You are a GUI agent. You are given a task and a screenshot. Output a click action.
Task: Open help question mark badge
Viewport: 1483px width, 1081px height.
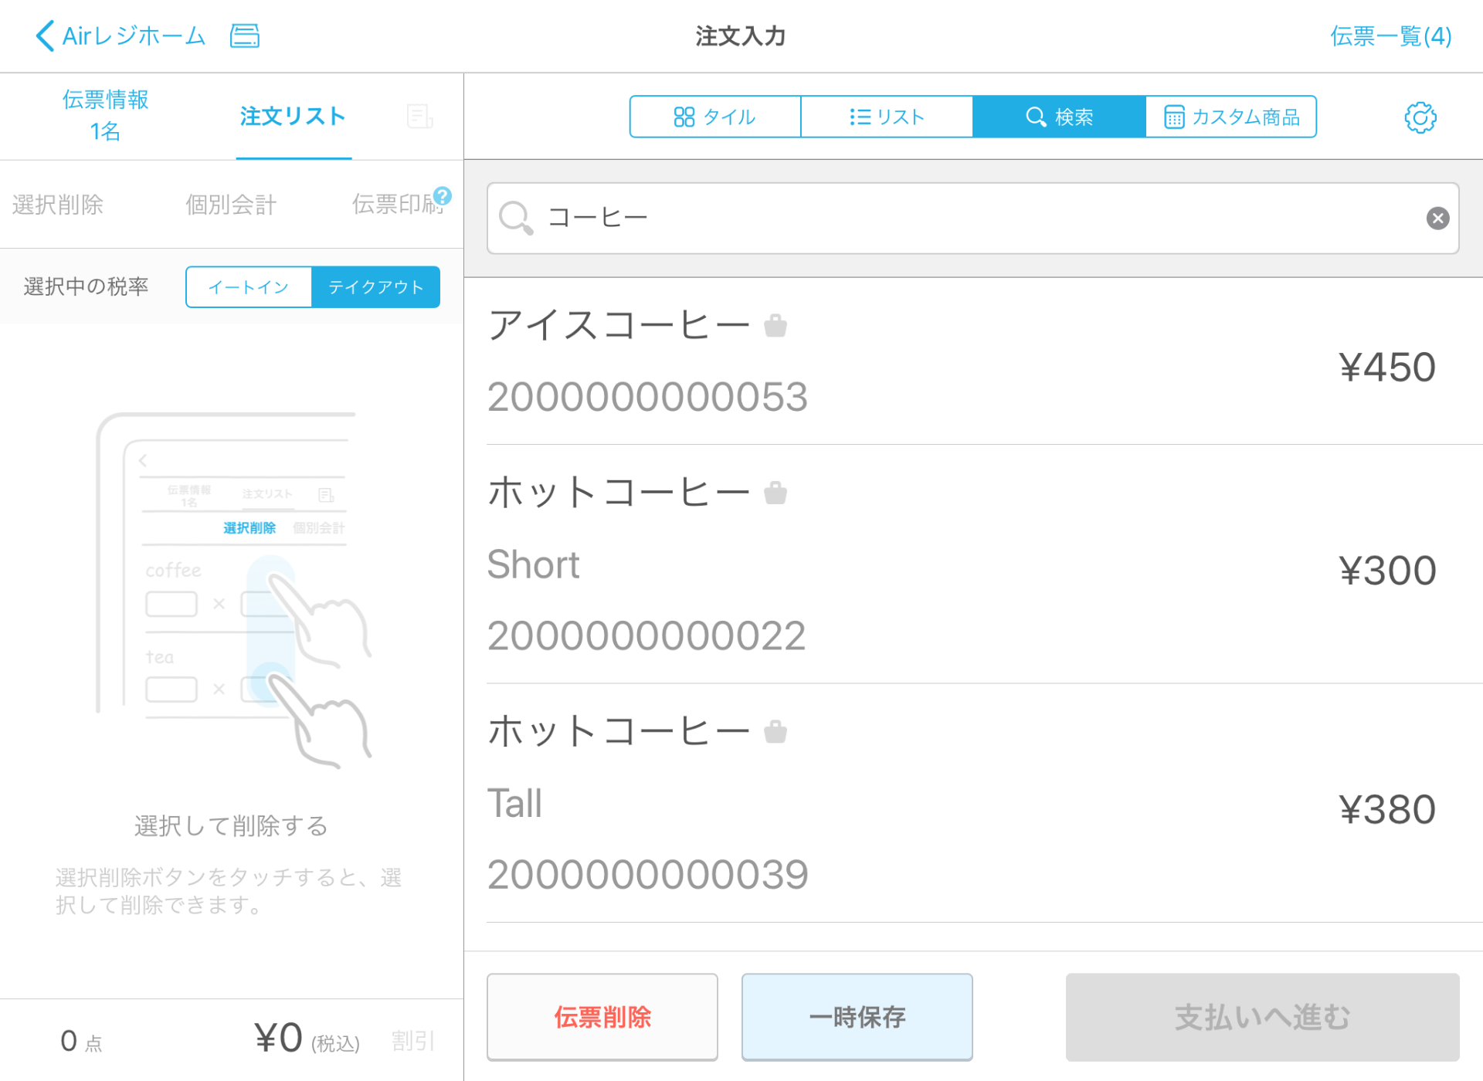443,195
